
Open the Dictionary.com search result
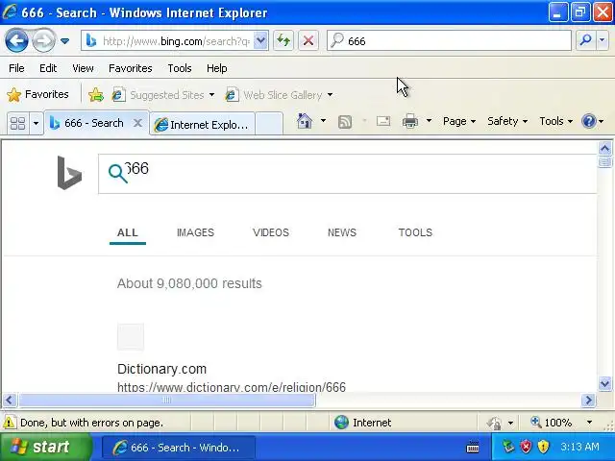[161, 369]
